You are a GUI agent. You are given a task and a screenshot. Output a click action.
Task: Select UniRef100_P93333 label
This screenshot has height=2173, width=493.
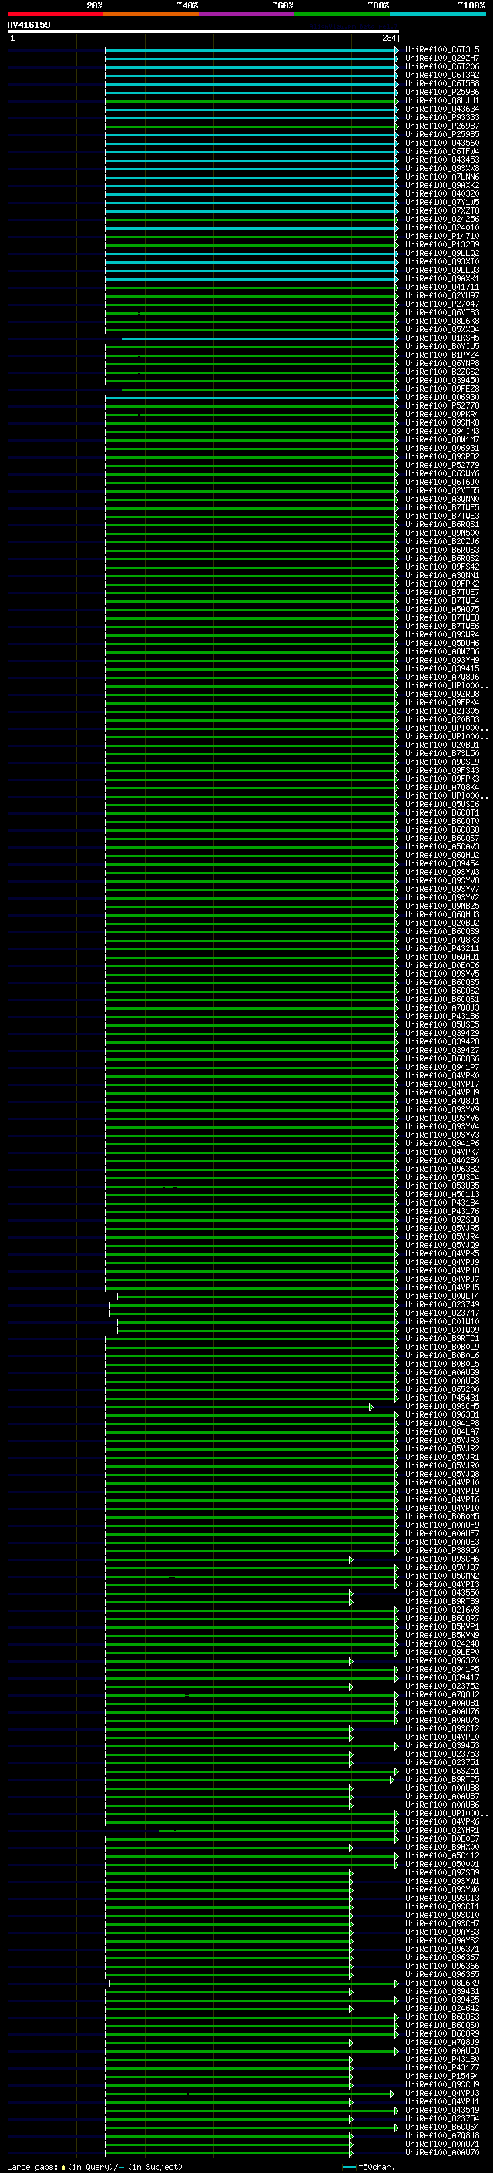442,117
